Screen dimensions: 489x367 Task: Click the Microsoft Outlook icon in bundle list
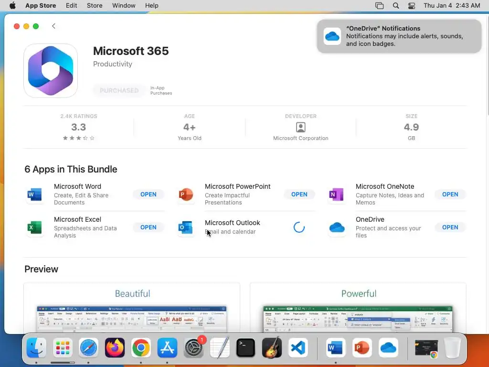click(186, 227)
